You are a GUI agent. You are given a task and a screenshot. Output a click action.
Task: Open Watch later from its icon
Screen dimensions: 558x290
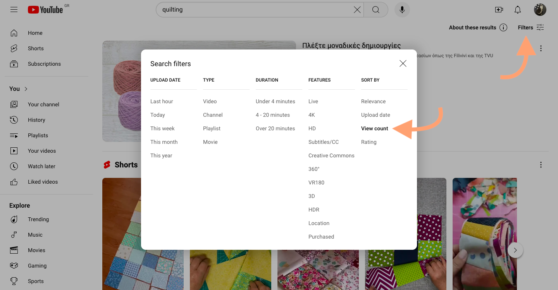point(14,166)
